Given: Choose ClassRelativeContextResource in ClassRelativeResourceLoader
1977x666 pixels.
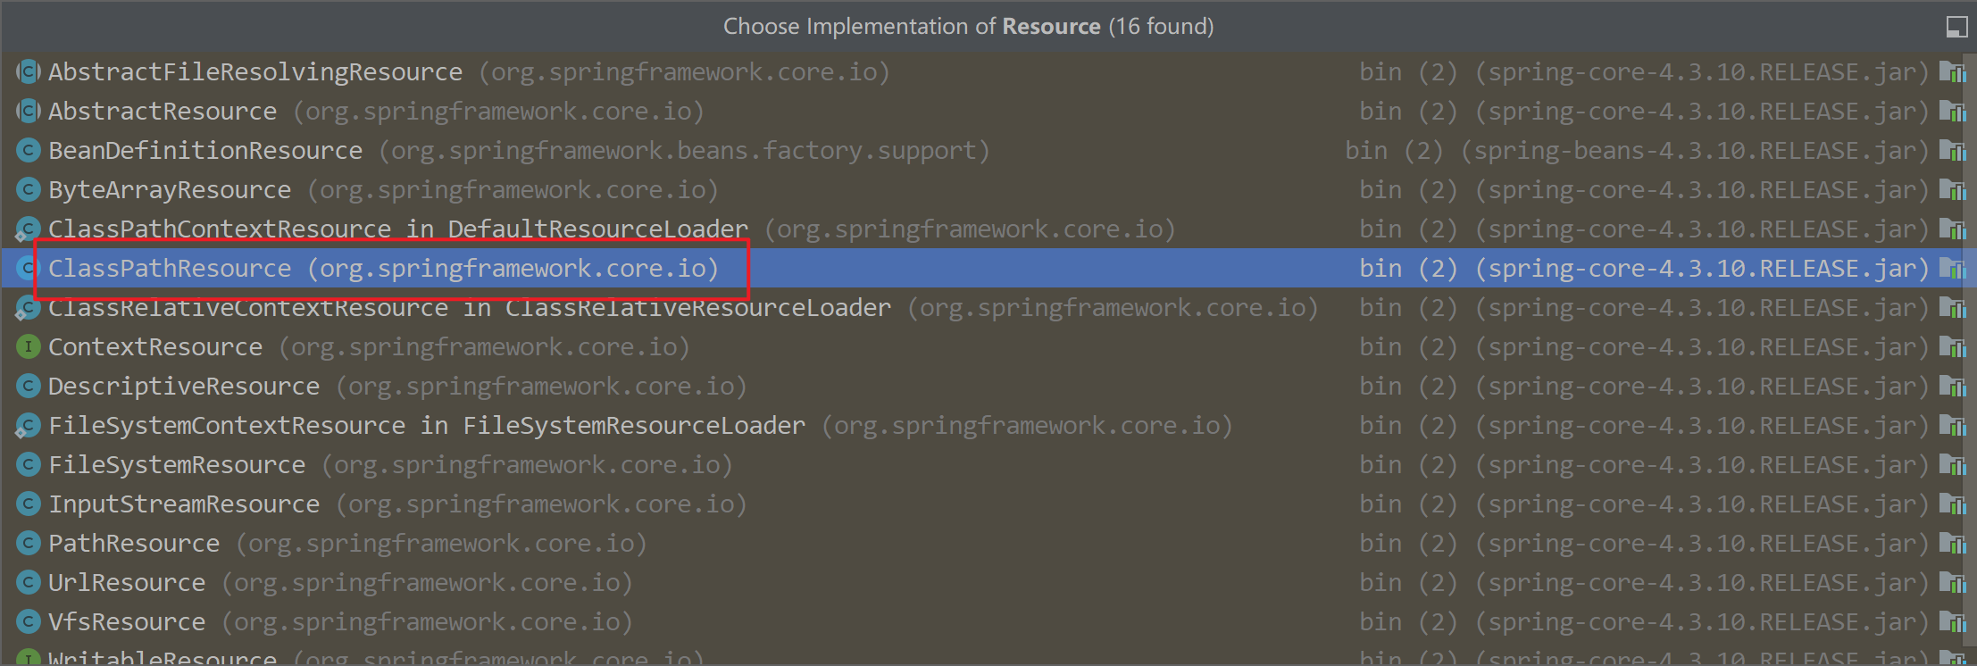Looking at the screenshot, I should click(470, 308).
